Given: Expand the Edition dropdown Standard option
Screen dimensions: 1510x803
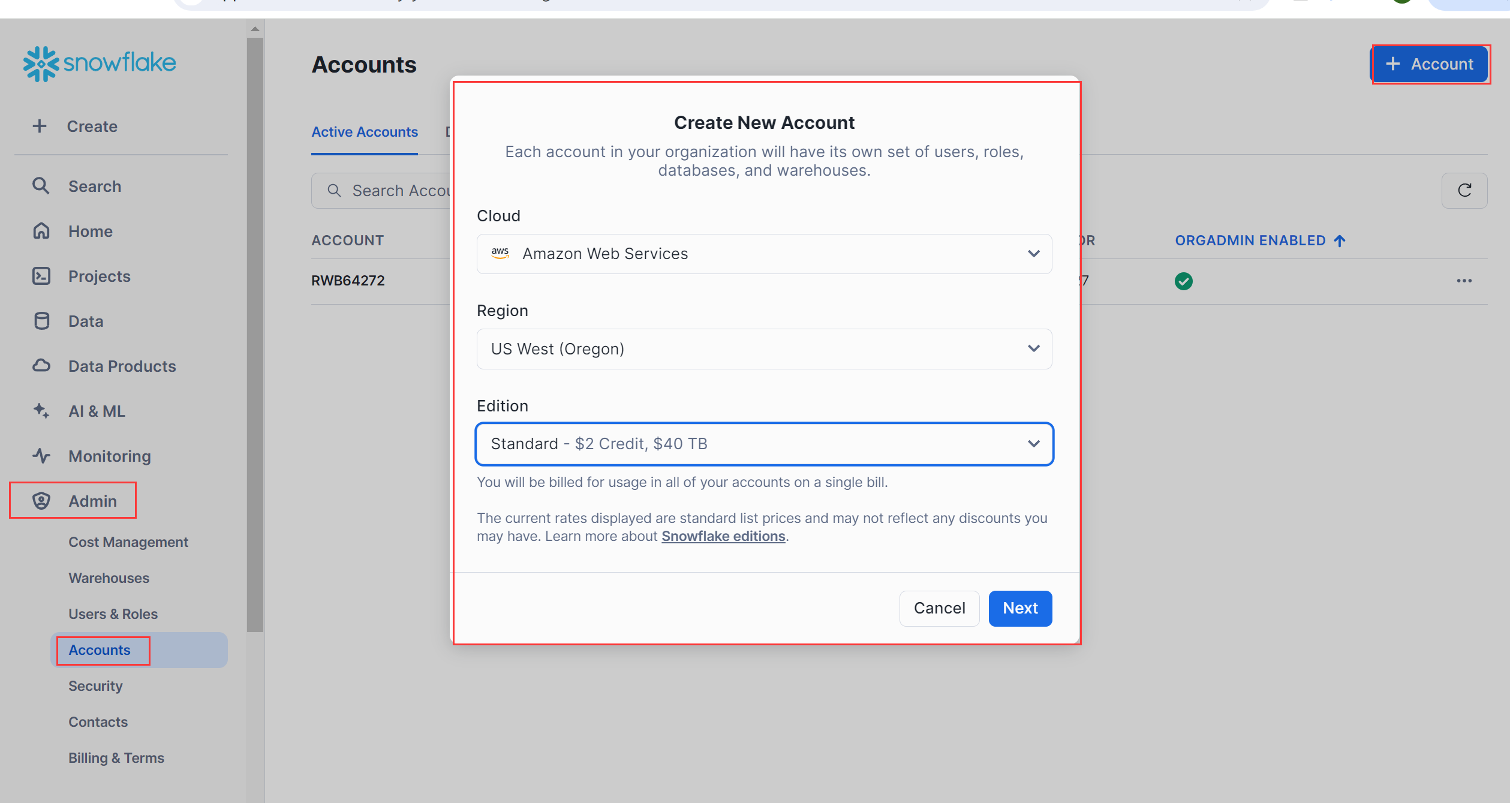Looking at the screenshot, I should [x=763, y=444].
